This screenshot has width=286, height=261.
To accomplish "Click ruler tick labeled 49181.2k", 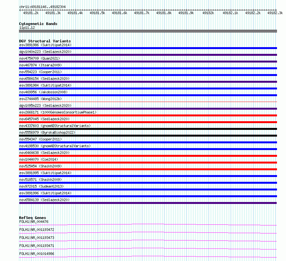I will coord(31,13).
